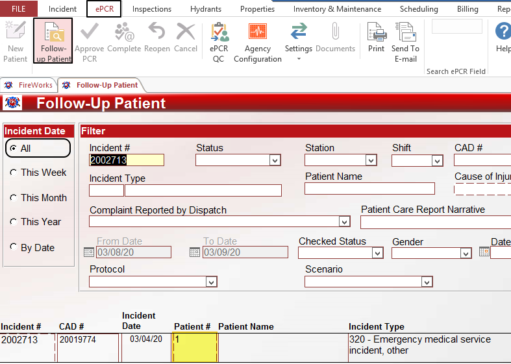Image resolution: width=511 pixels, height=364 pixels.
Task: Click the Documents paperclip icon
Action: point(335,31)
